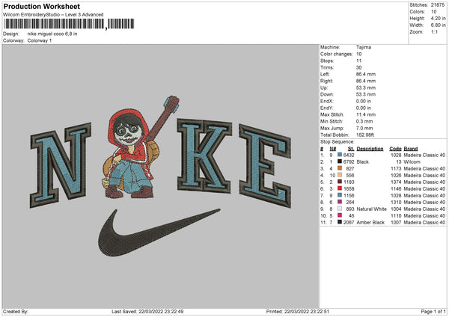449x317 pixels.
Task: Select the 'Left:' measurement label
Action: [325, 74]
